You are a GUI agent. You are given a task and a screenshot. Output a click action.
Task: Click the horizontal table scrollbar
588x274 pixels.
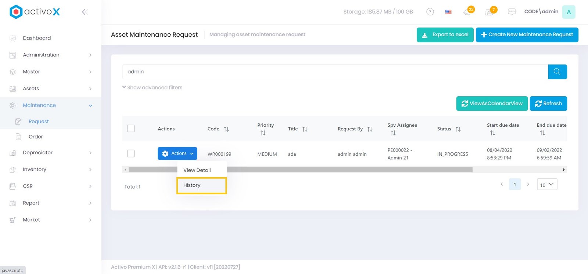click(349, 170)
